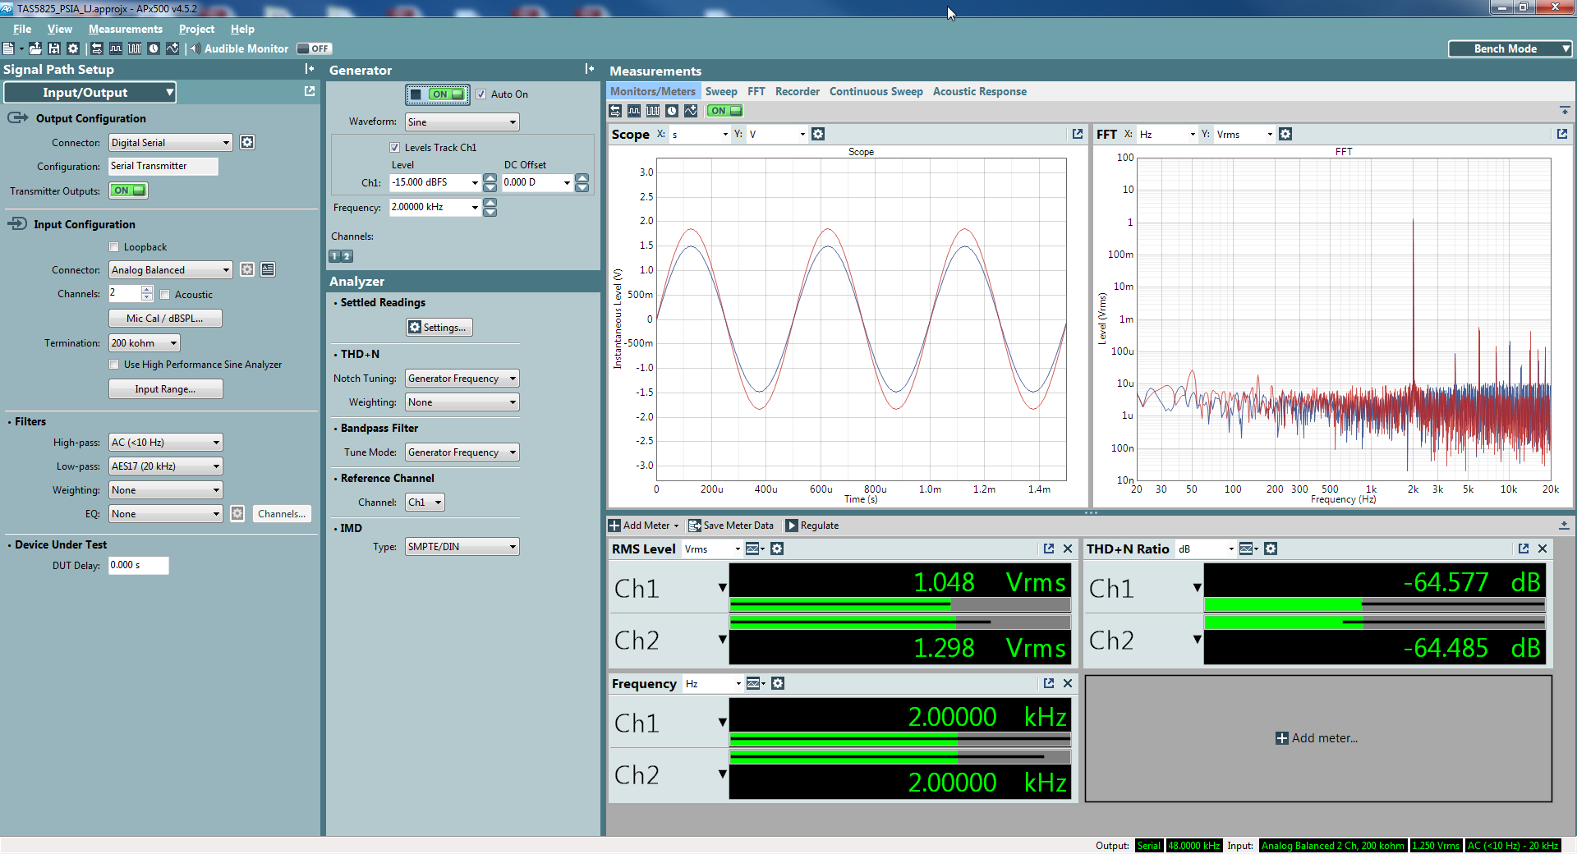Click the Channels... button beside EQ
This screenshot has height=854, width=1577.
click(x=282, y=514)
